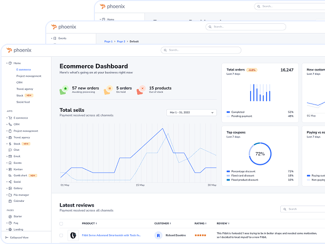Image resolution: width=325 pixels, height=244 pixels.
Task: Click the 72% donut chart in Top coupons
Action: [260, 154]
